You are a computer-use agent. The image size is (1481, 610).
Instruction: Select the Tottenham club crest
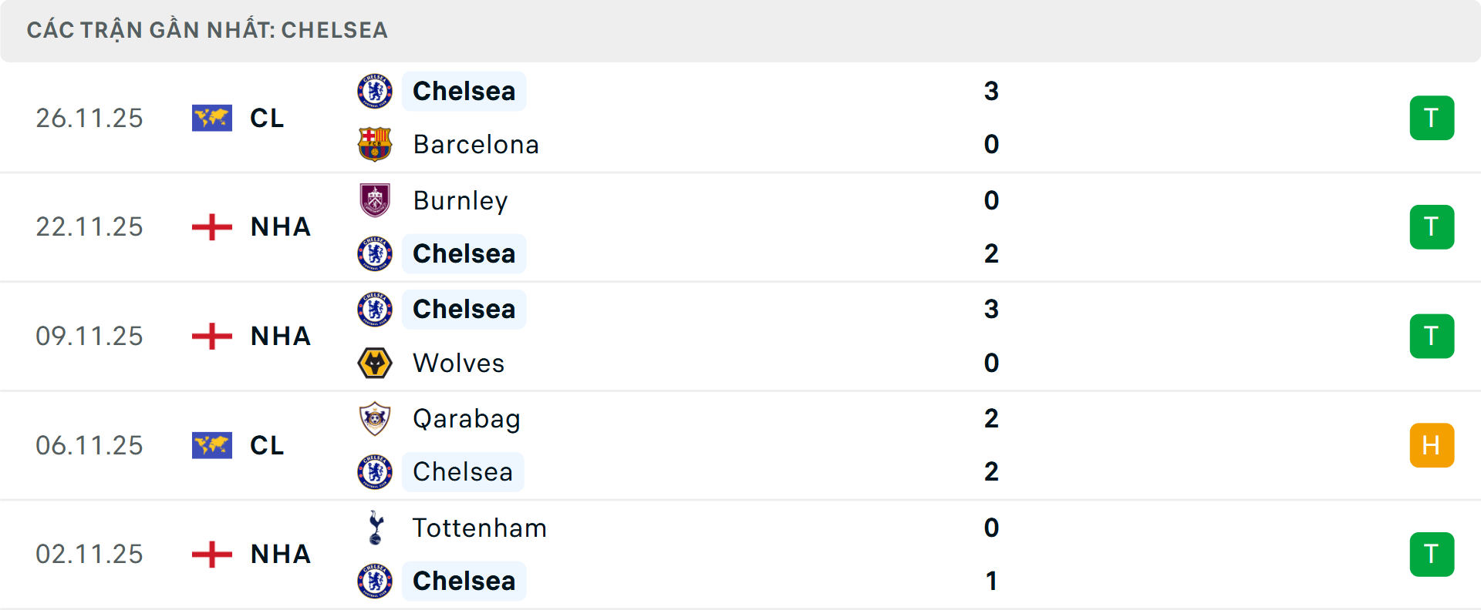tap(376, 528)
